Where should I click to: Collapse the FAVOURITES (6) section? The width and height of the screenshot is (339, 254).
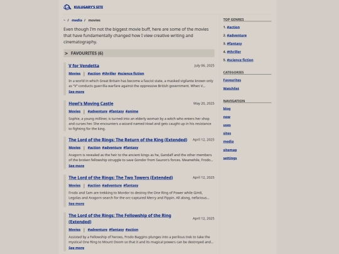(x=139, y=53)
